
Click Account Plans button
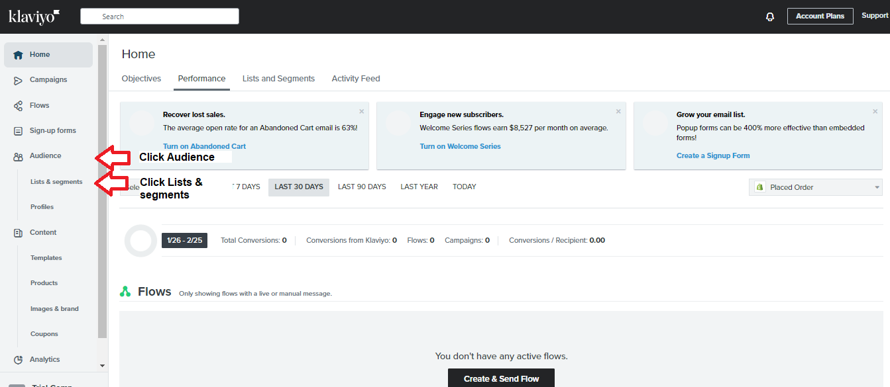(x=820, y=17)
